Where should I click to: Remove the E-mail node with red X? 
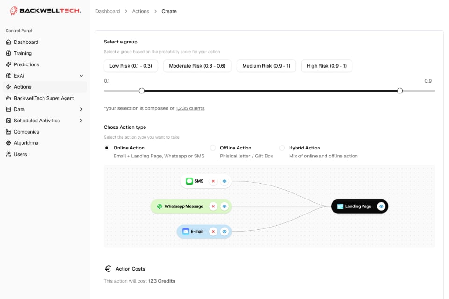213,231
